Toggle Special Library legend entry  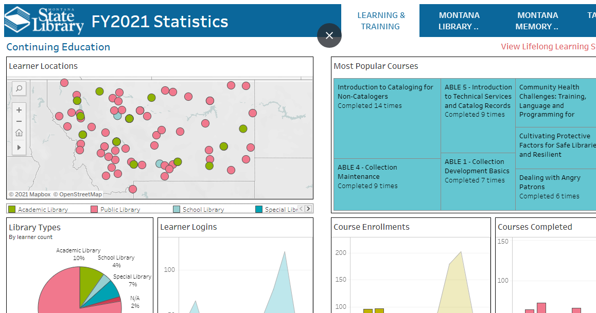click(278, 209)
